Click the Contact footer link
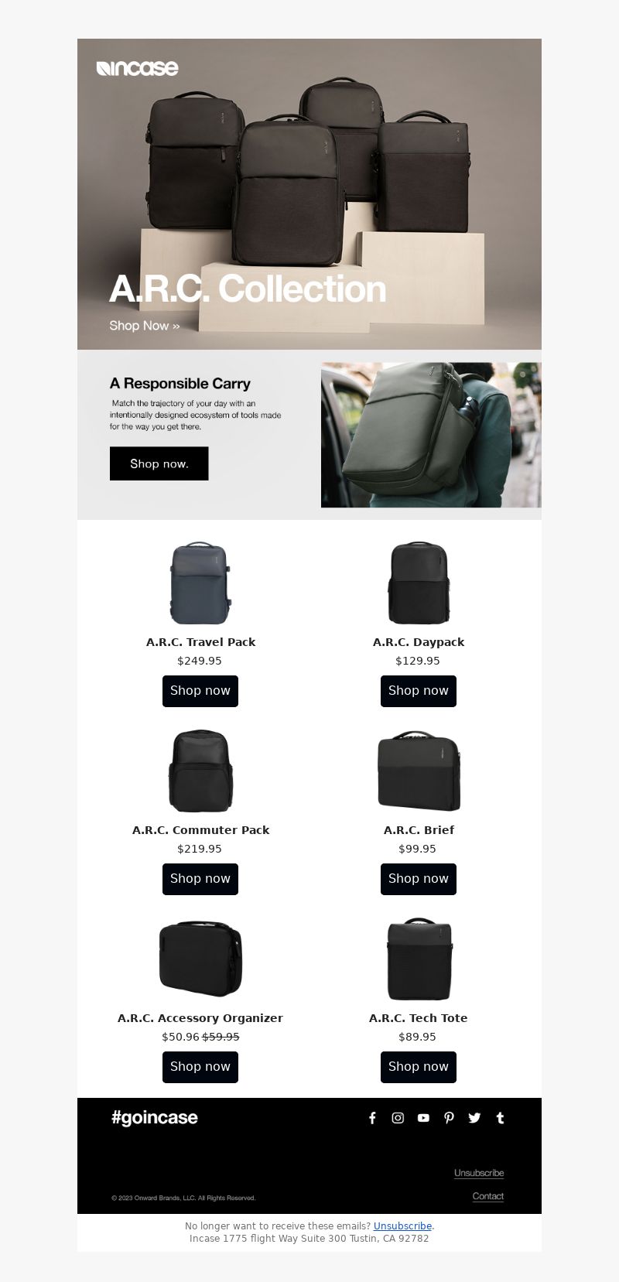This screenshot has height=1282, width=619. [488, 1196]
